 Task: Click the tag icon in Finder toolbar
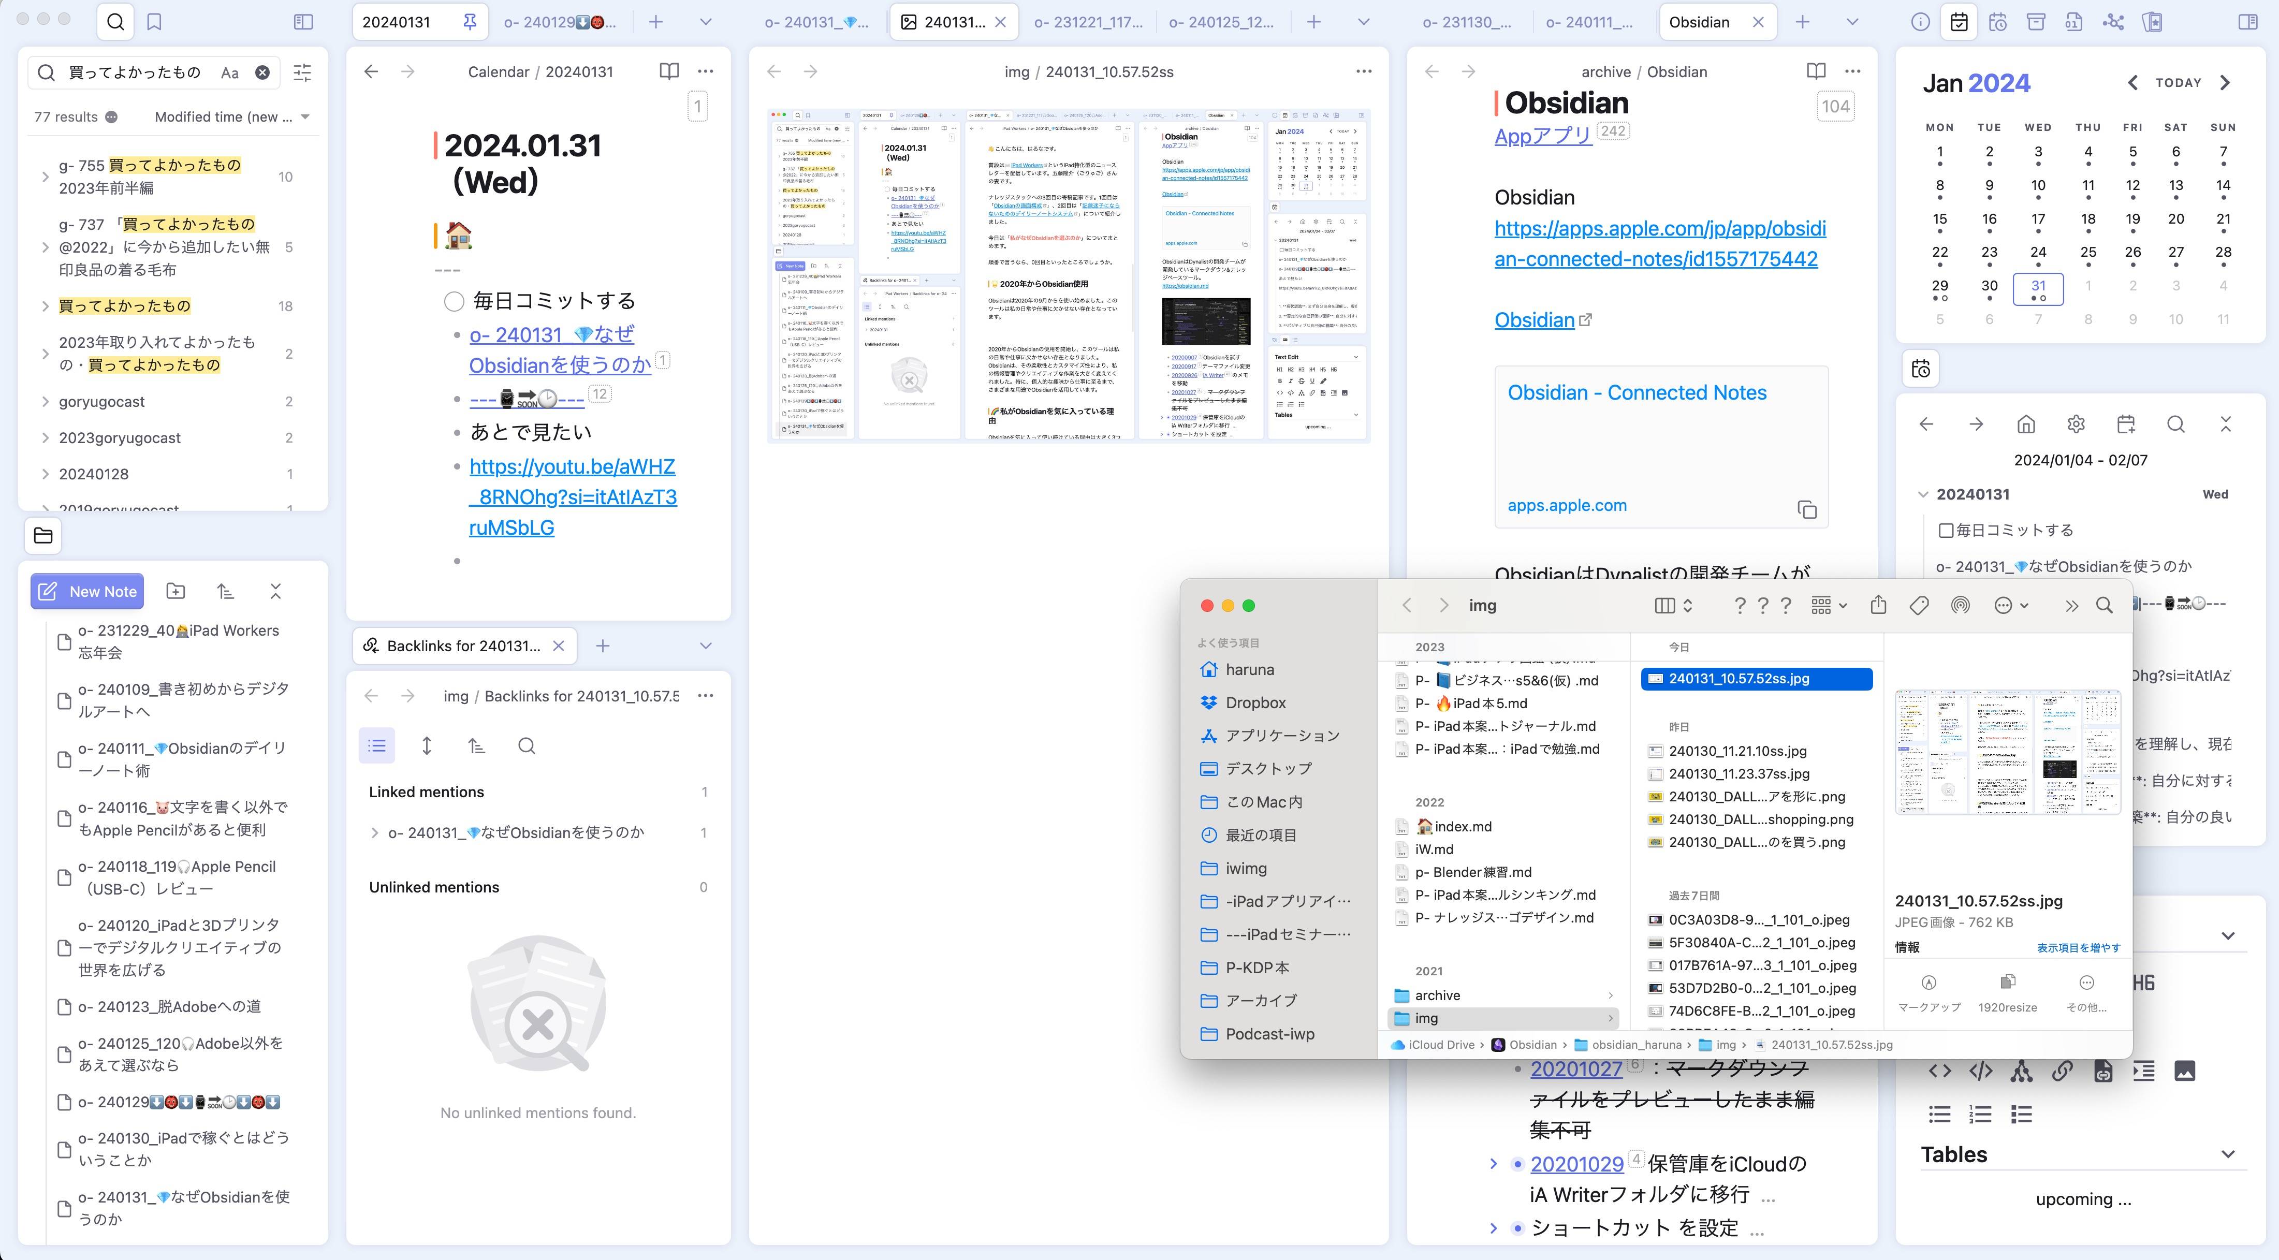tap(1919, 605)
